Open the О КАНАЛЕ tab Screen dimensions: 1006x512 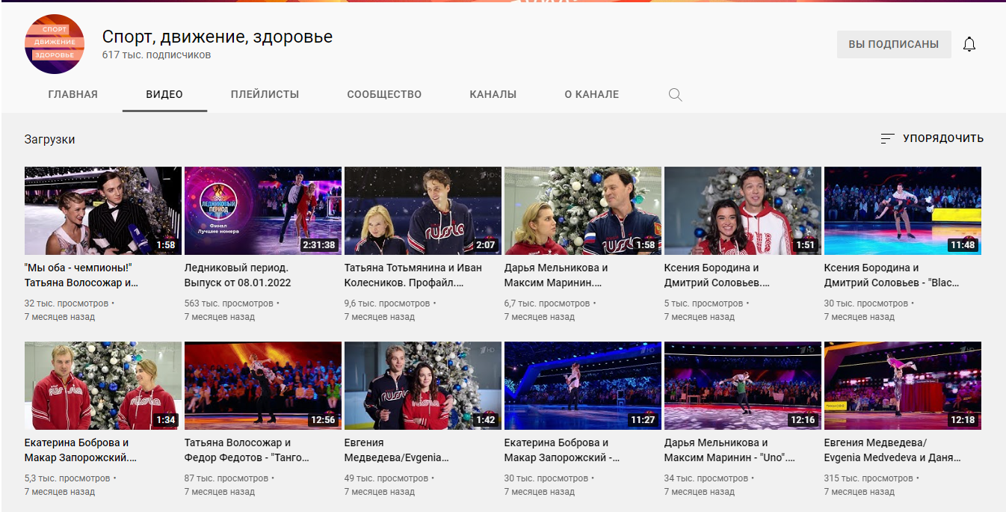tap(591, 95)
